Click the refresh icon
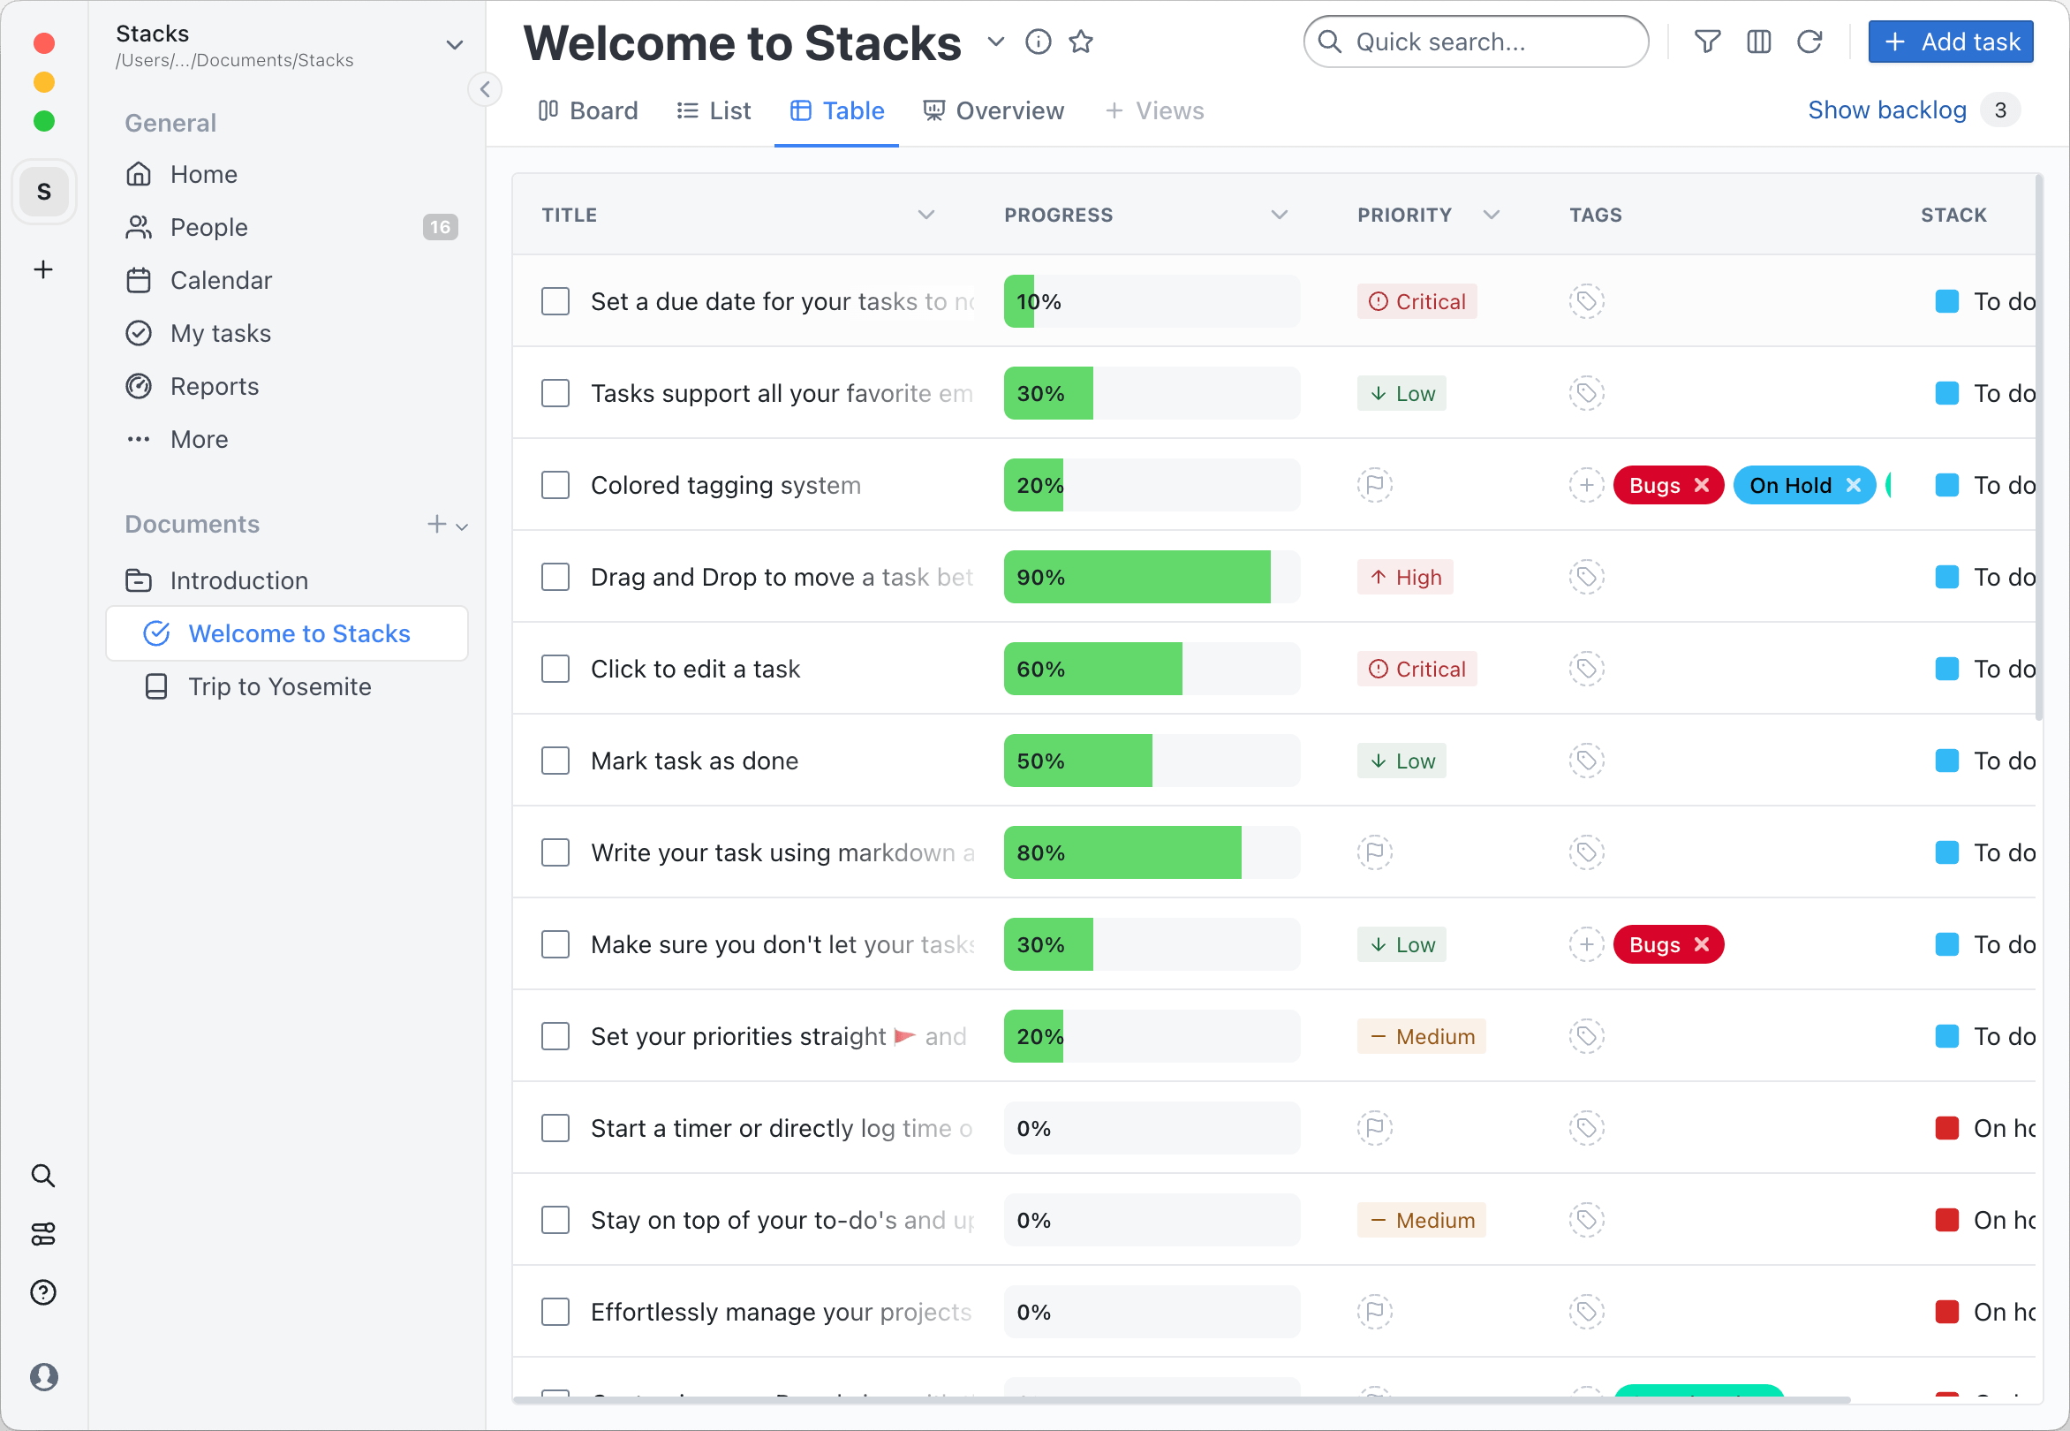The height and width of the screenshot is (1431, 2070). [x=1809, y=42]
